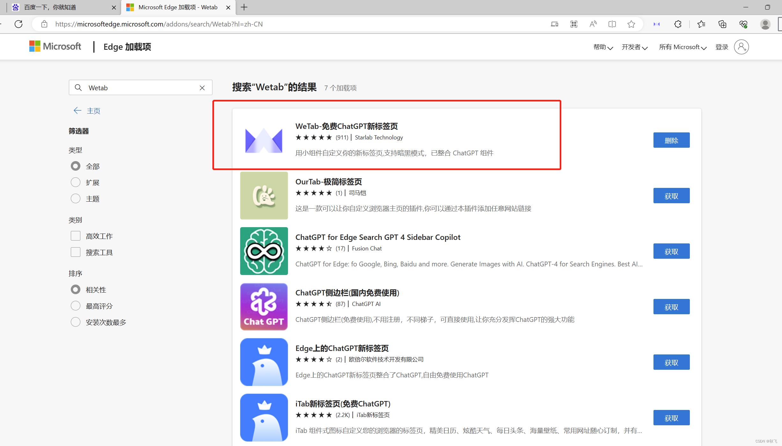Click the 主页 link
The width and height of the screenshot is (782, 446).
93,111
